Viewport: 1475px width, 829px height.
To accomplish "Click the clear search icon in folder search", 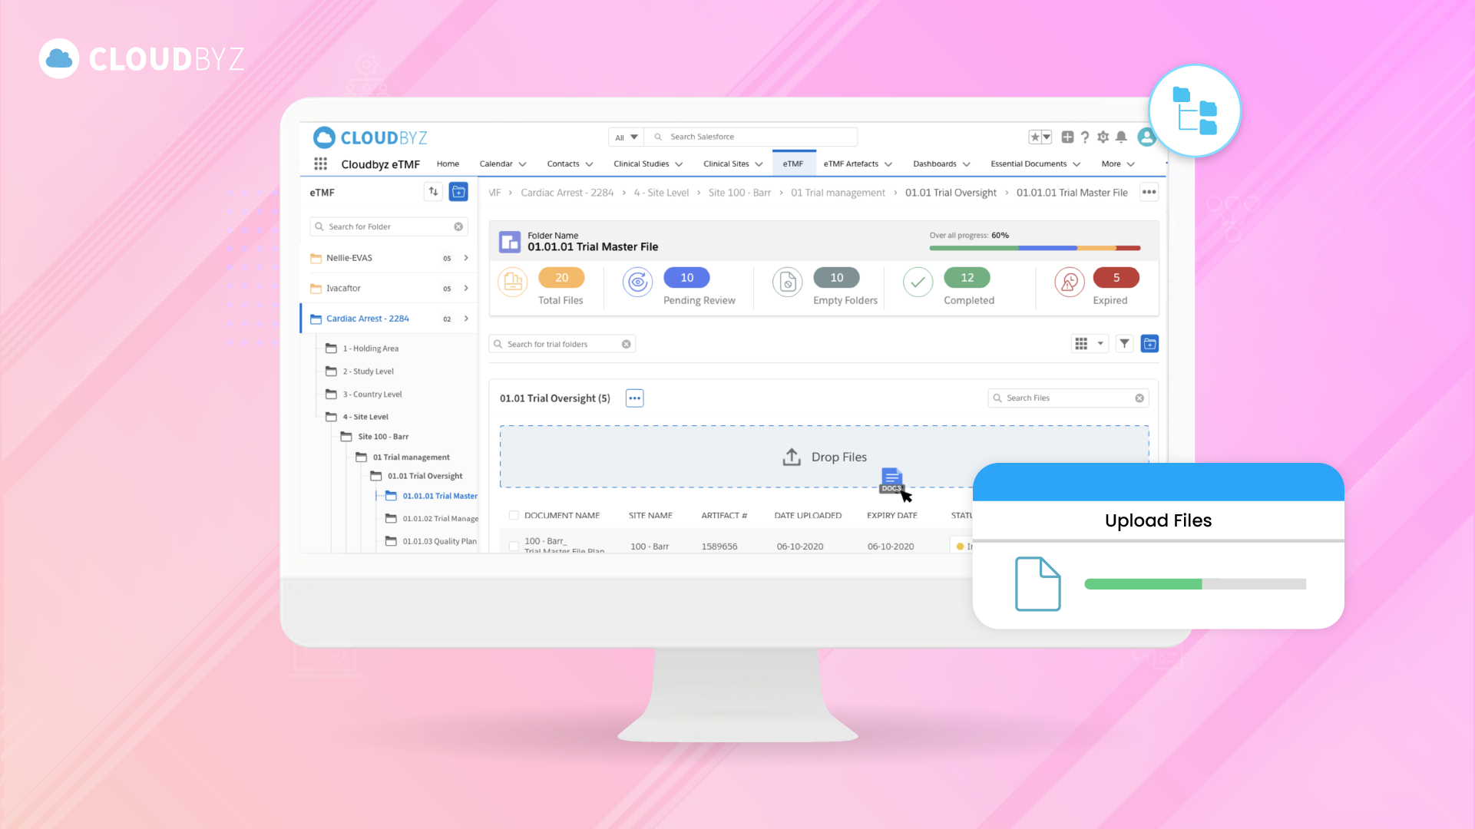I will coord(458,226).
